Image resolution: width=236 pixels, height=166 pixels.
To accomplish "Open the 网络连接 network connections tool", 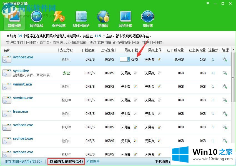I will click(125, 19).
